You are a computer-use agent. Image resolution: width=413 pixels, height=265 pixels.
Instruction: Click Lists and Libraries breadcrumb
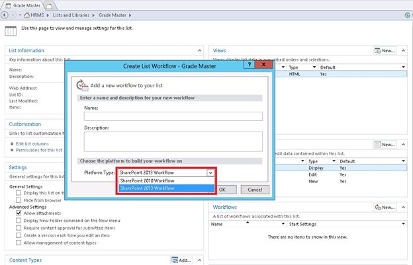(71, 15)
